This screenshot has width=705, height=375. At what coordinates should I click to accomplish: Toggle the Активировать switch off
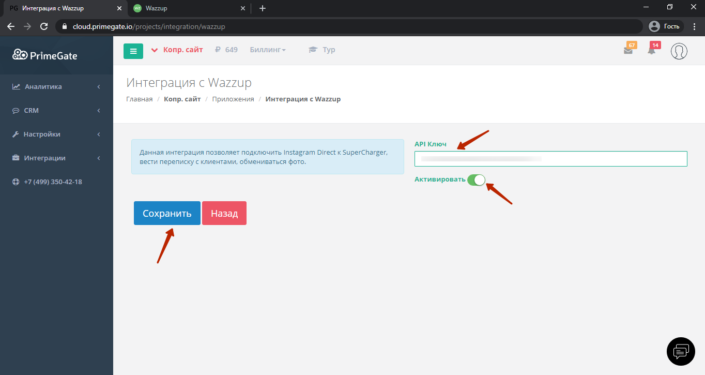[476, 179]
